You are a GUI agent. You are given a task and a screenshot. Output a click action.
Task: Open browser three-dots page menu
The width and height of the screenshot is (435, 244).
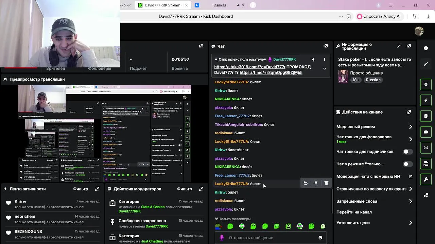point(341,16)
